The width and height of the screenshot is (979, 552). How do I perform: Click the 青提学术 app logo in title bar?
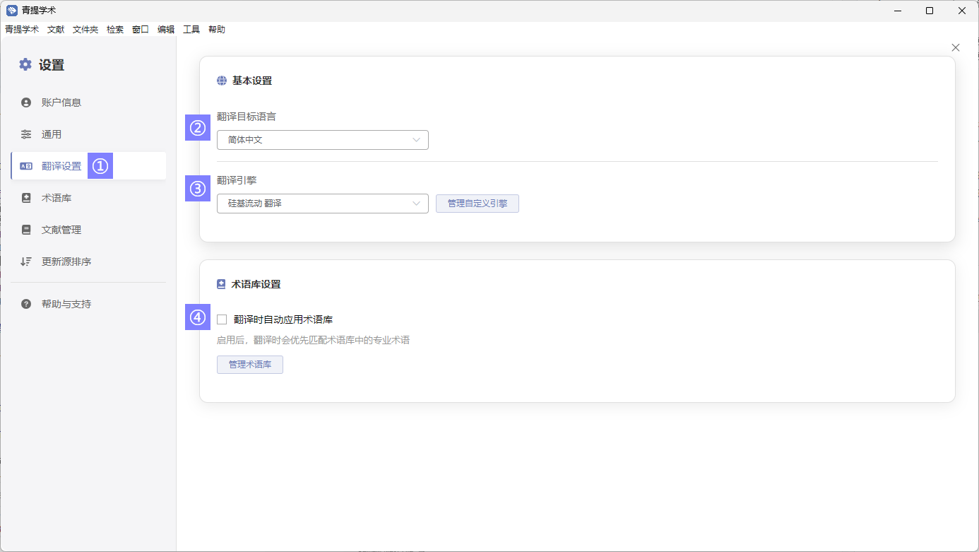(x=11, y=11)
